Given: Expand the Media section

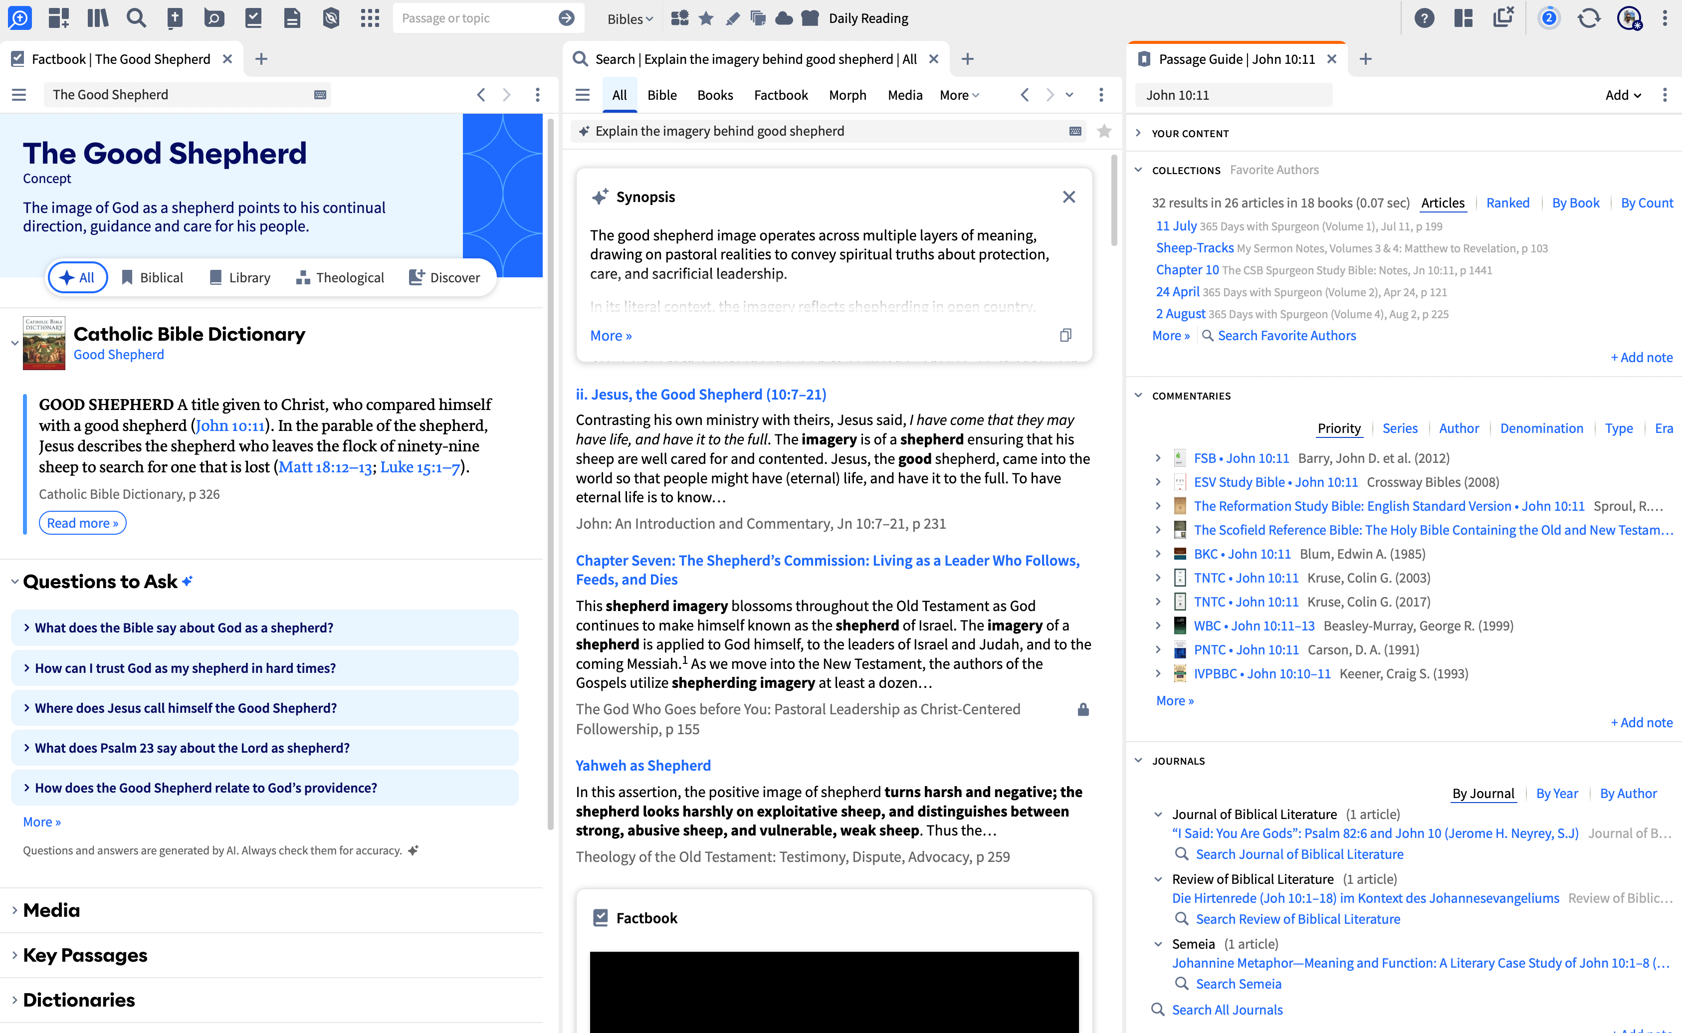Looking at the screenshot, I should [51, 910].
